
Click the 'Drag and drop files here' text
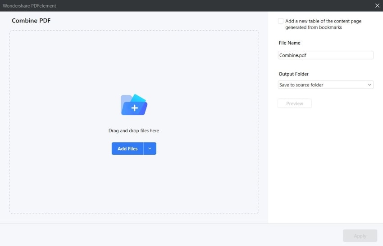click(134, 131)
